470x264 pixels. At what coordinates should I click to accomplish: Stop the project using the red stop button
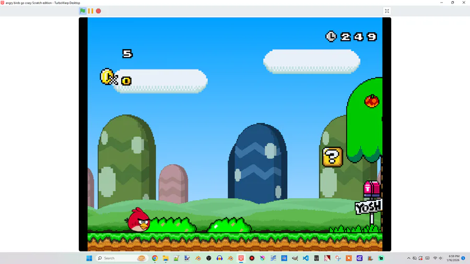pos(98,11)
